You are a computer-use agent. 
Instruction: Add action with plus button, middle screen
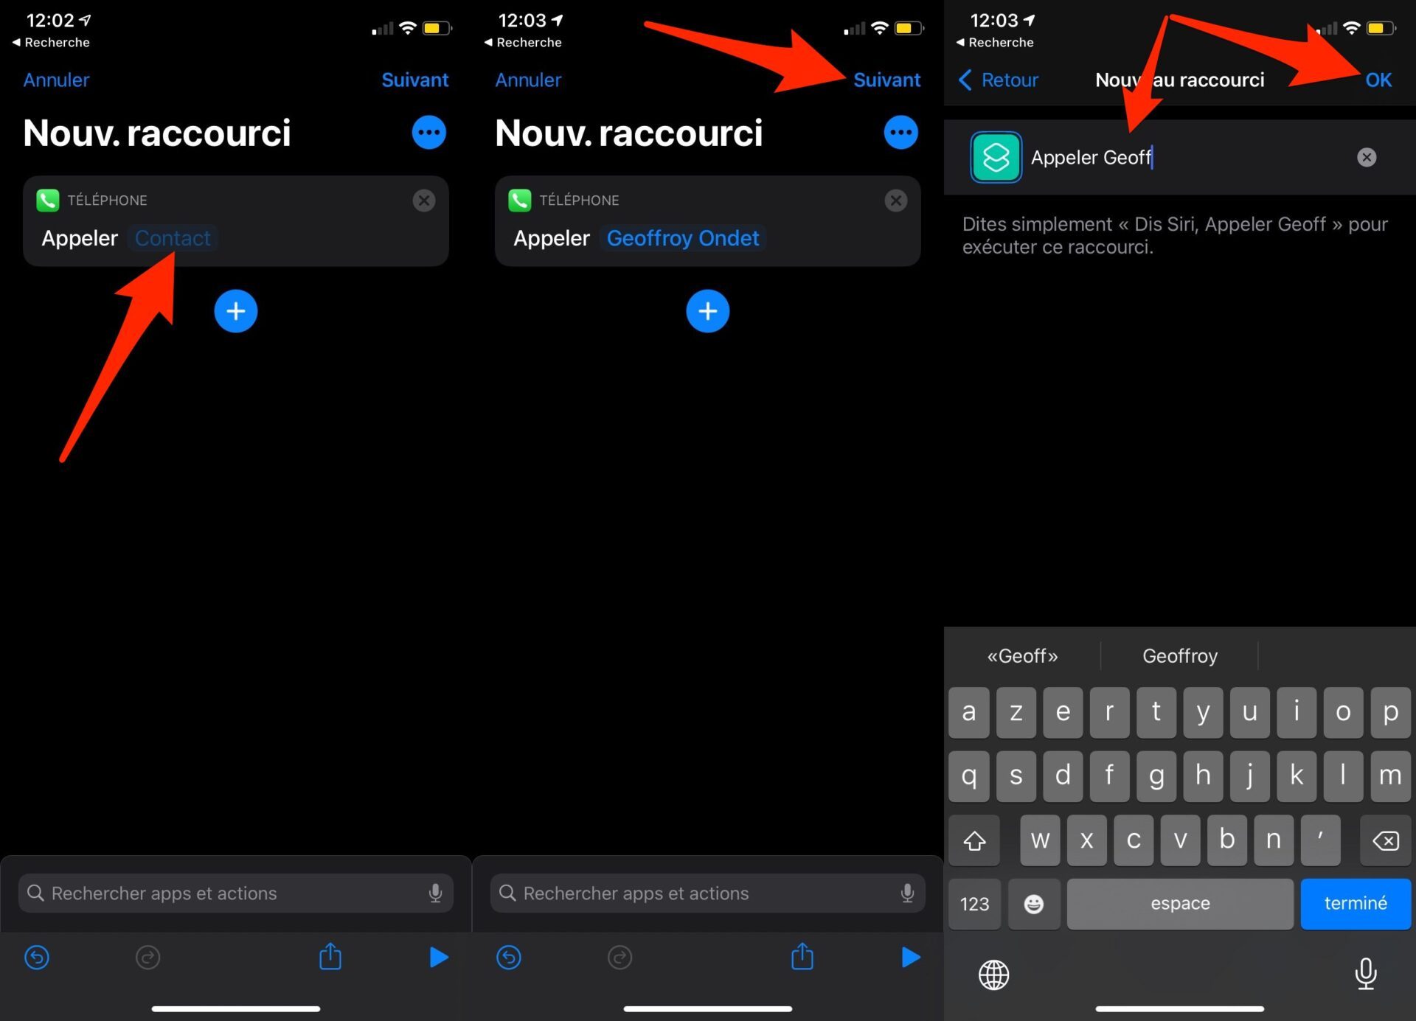[x=708, y=311]
